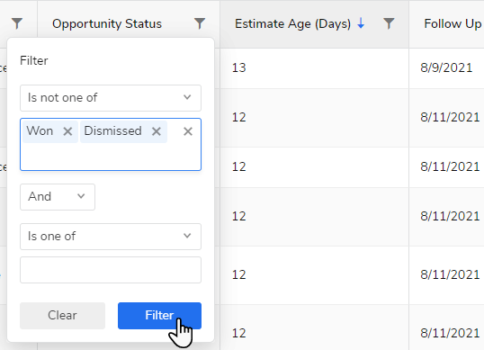Click inside the tag box below Dismissed
This screenshot has width=484, height=350.
pos(111,157)
